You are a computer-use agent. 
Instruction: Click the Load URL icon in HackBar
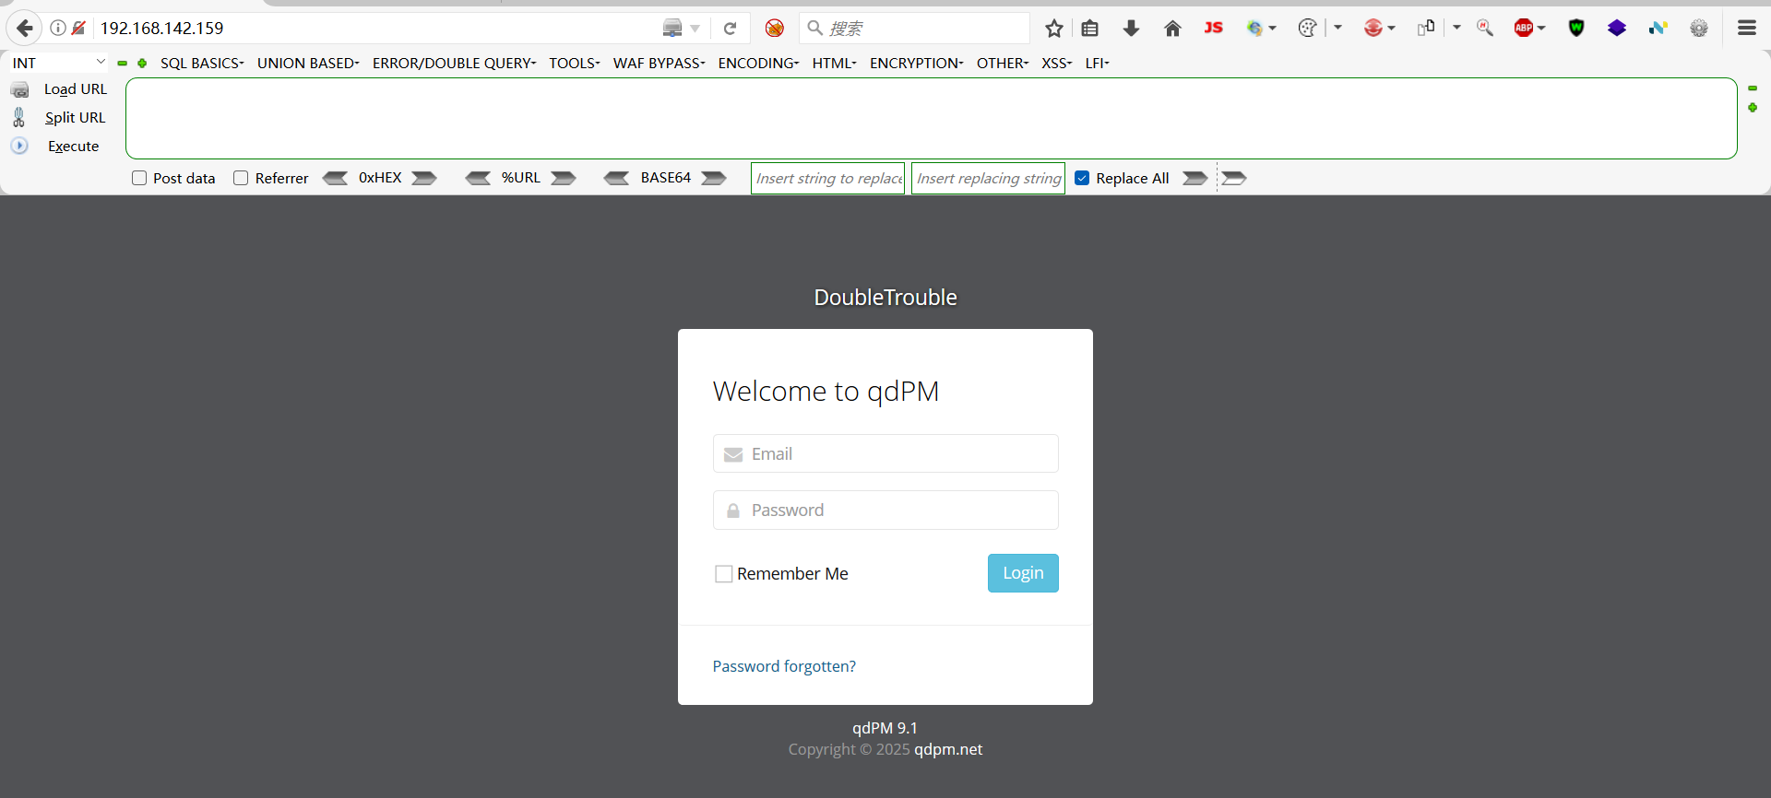click(x=19, y=89)
